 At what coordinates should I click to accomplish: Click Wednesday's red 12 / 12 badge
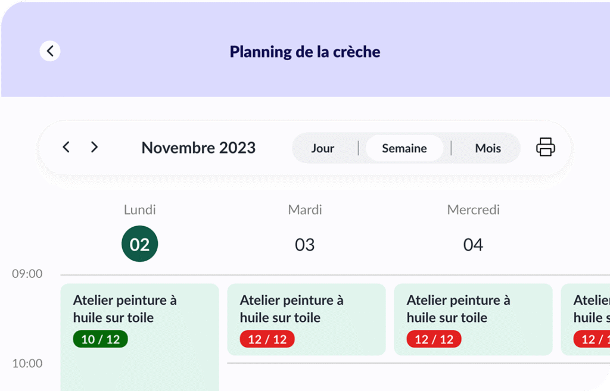click(x=434, y=339)
